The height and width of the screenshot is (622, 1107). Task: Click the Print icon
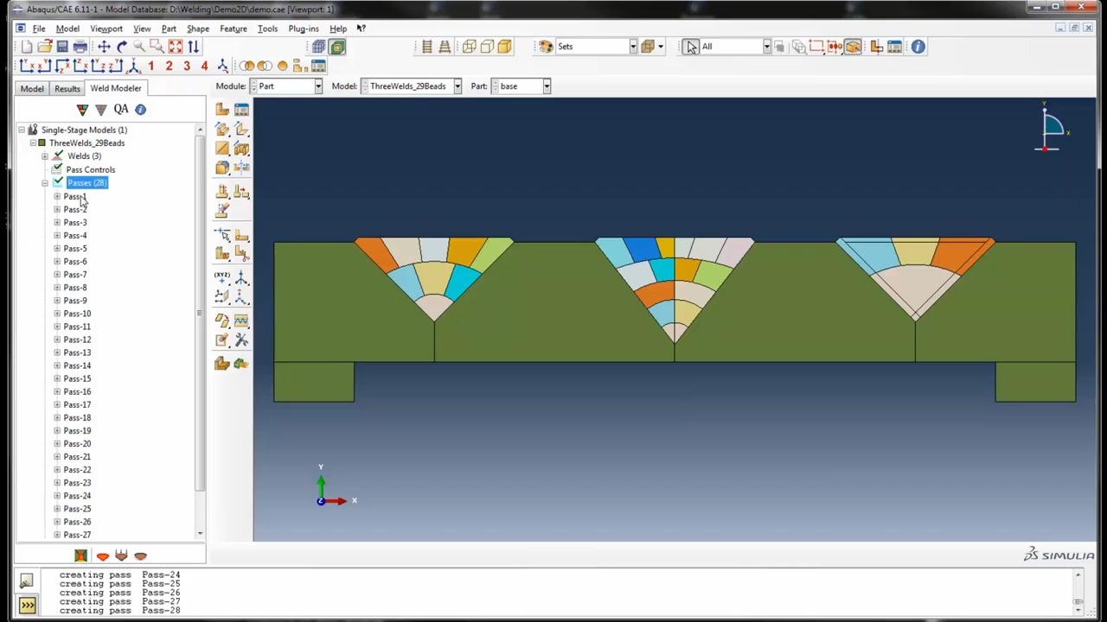click(80, 47)
